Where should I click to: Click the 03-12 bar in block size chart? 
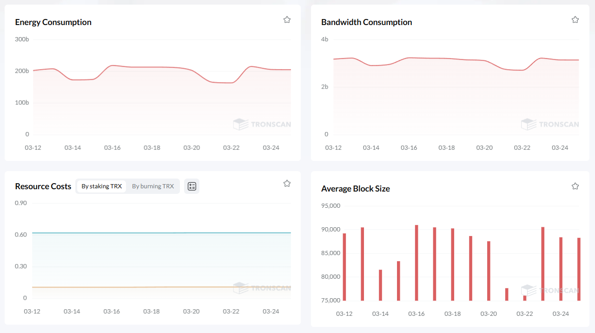(344, 267)
